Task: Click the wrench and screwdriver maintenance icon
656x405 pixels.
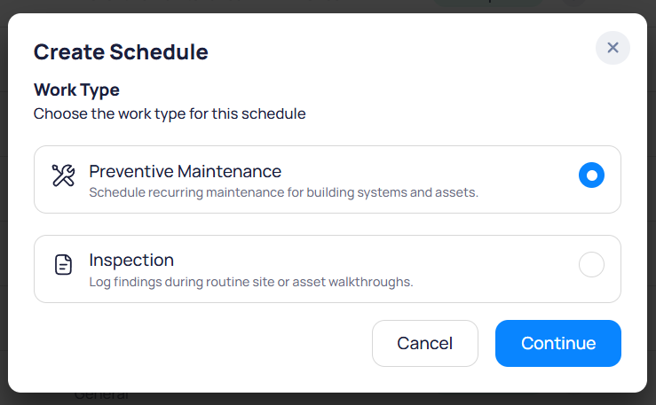Action: point(63,175)
